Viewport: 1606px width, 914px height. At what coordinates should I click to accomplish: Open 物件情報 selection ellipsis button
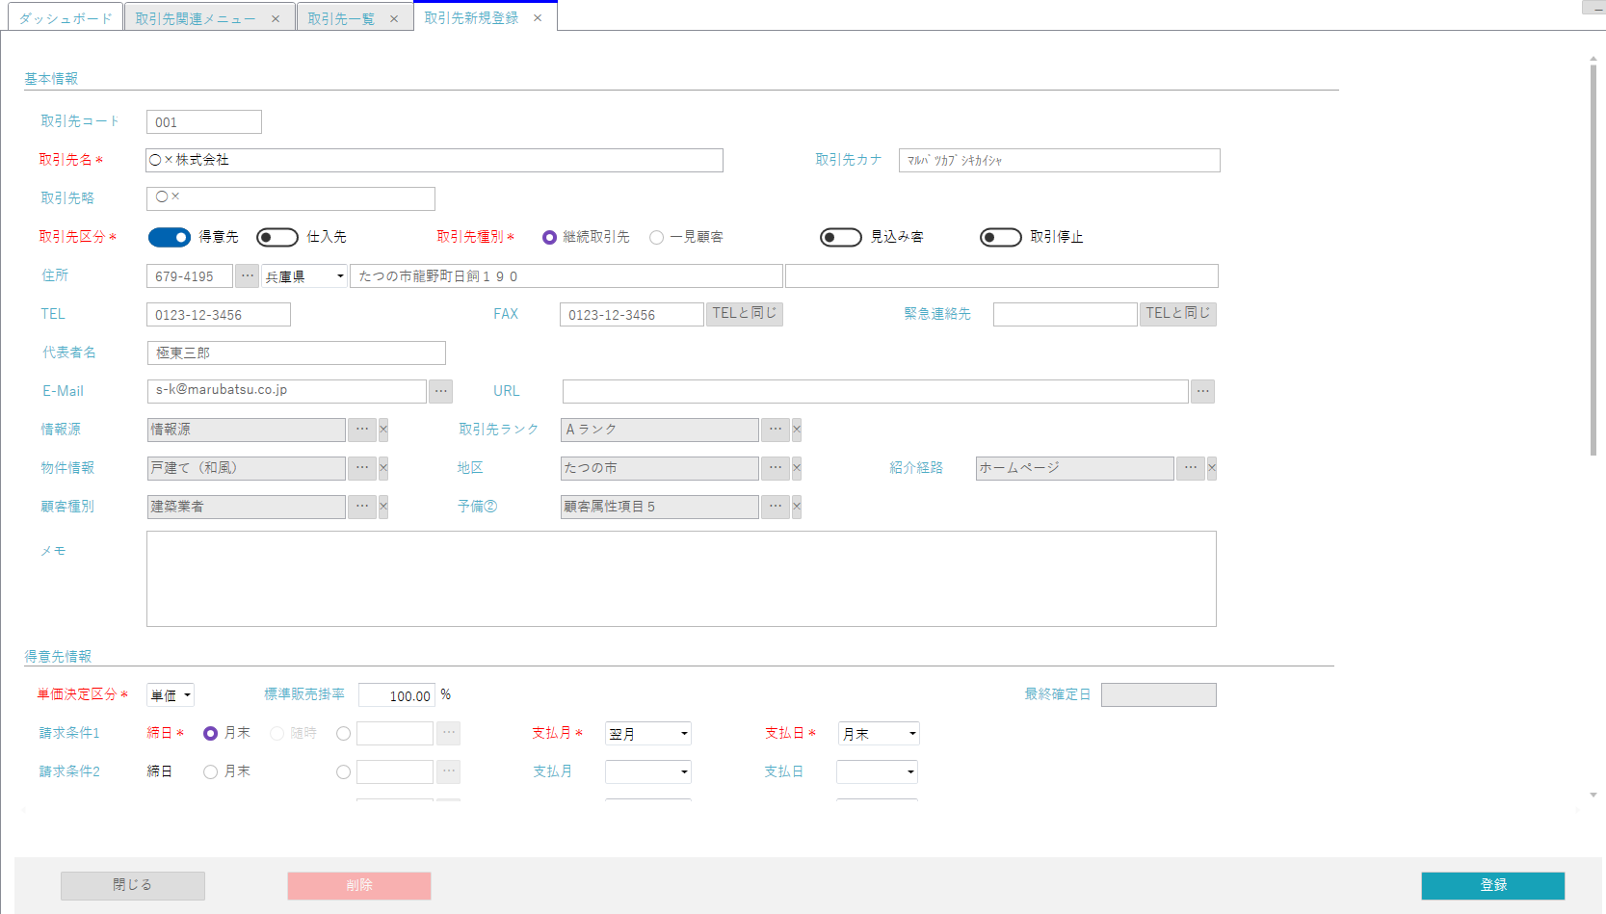click(x=362, y=468)
